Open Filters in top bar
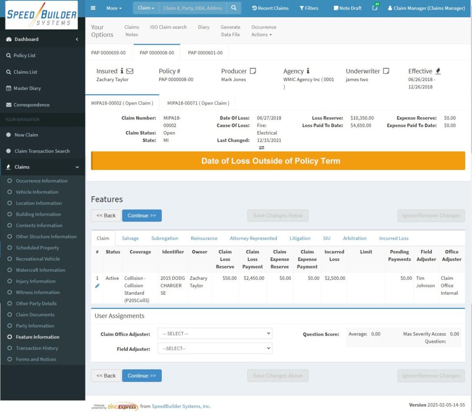 coord(309,8)
